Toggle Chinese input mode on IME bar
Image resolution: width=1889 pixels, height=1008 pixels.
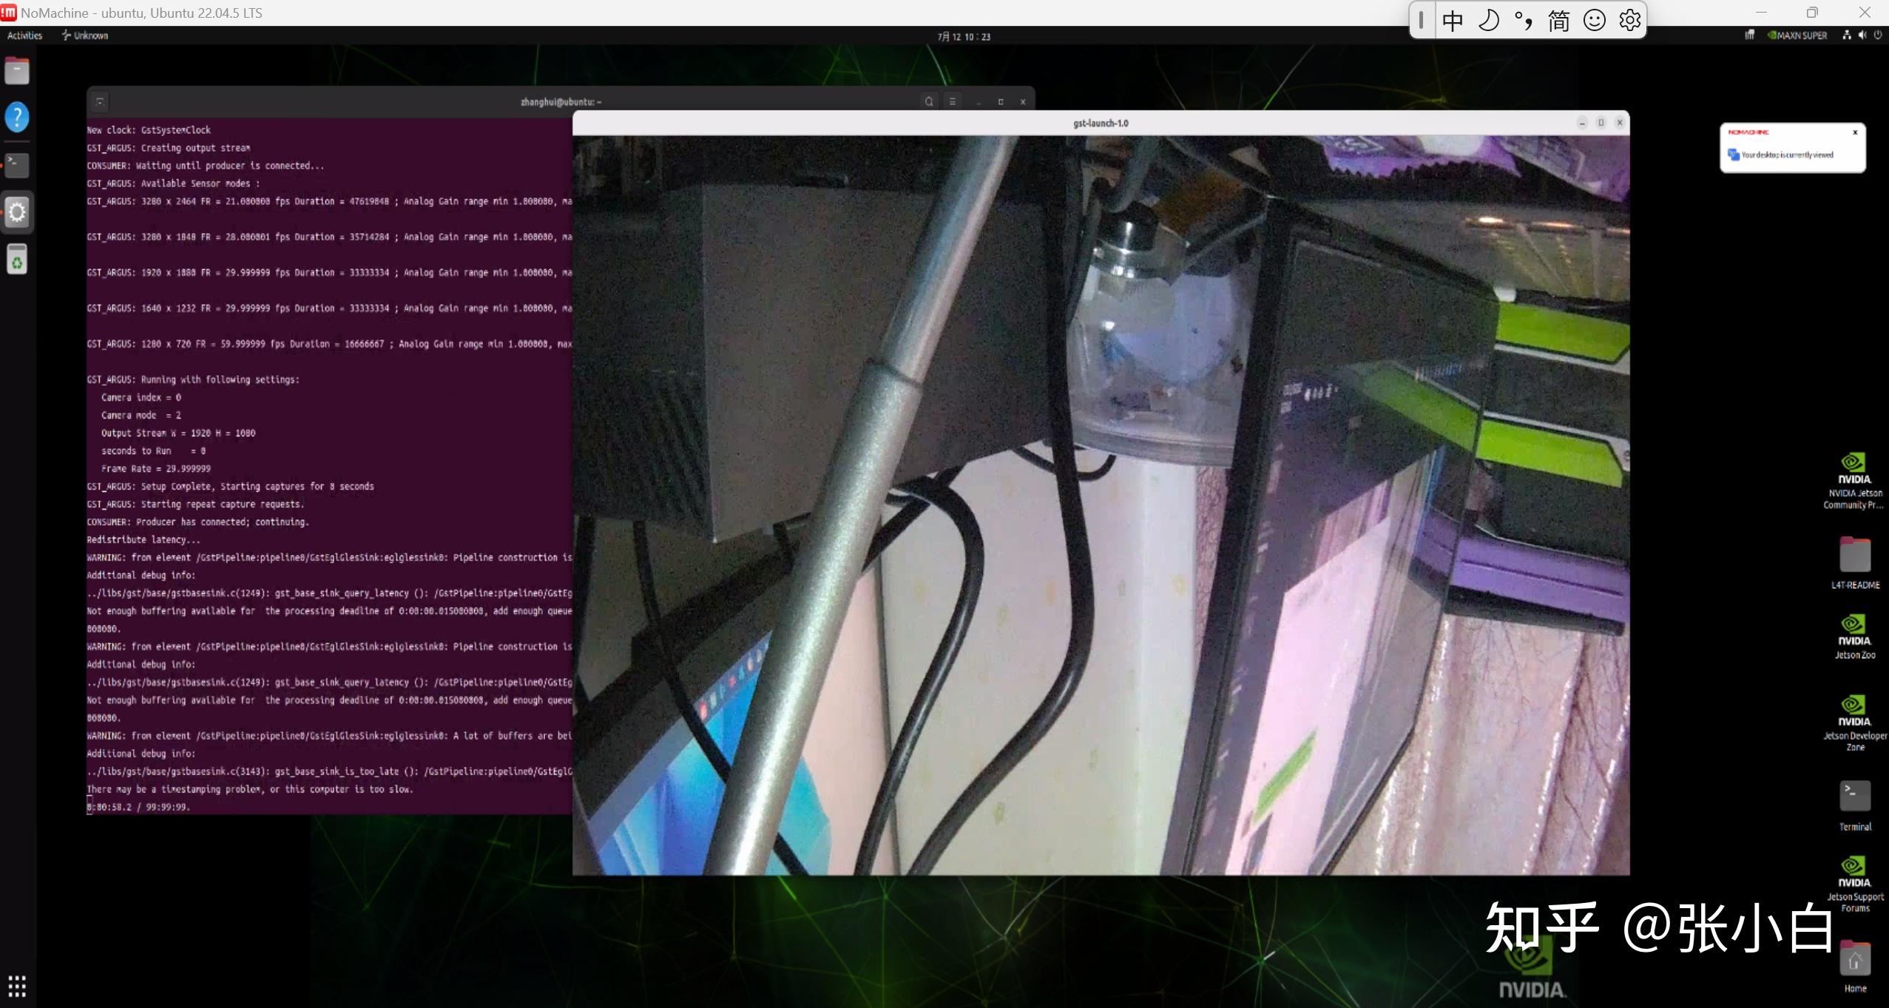[x=1452, y=21]
